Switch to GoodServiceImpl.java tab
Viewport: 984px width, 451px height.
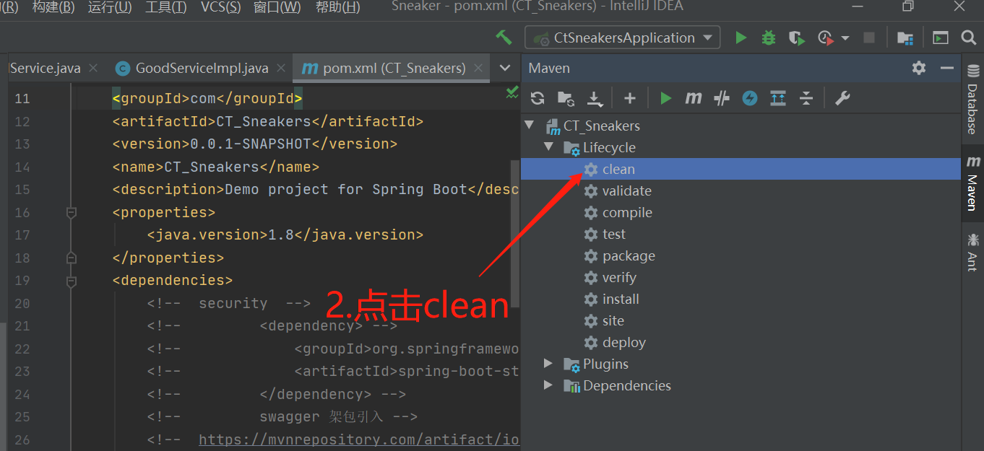(202, 68)
